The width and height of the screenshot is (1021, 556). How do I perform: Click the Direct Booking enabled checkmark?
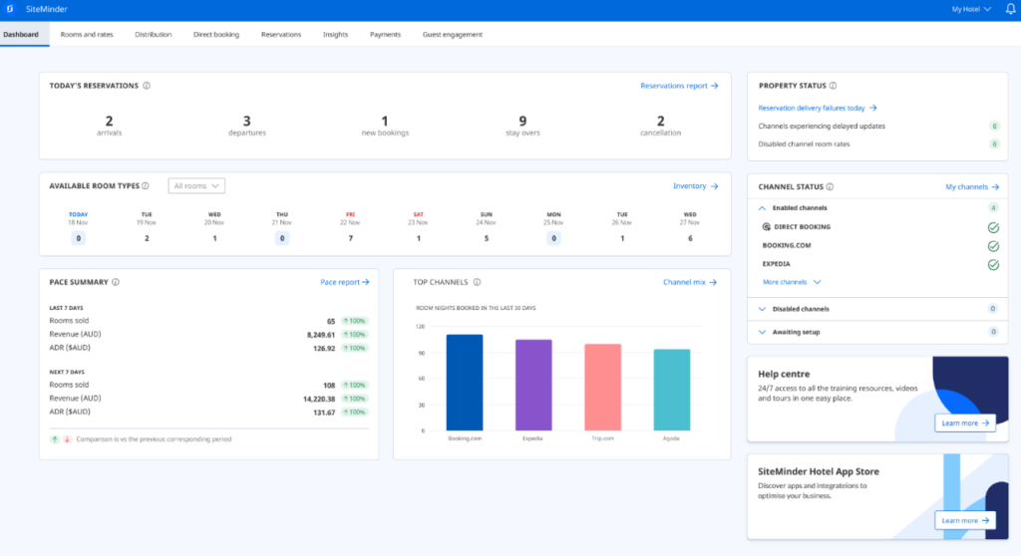click(x=993, y=227)
